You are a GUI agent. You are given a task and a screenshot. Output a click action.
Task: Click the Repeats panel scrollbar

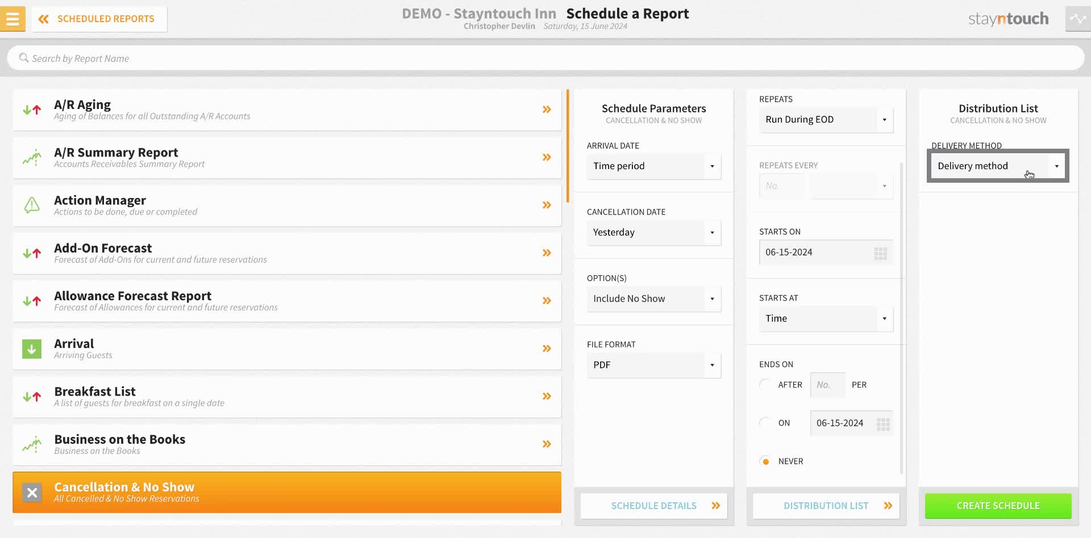tap(901, 318)
